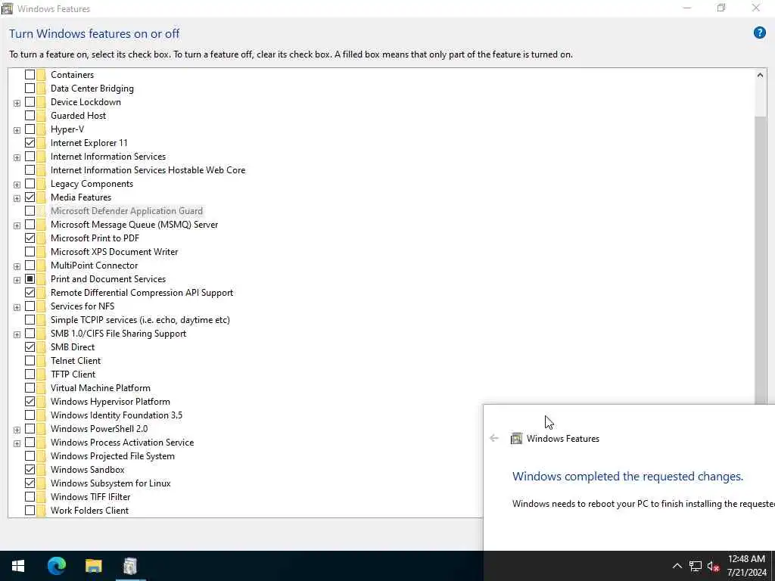Click the folder icon beside Work Folders Client
The height and width of the screenshot is (581, 775).
point(41,511)
